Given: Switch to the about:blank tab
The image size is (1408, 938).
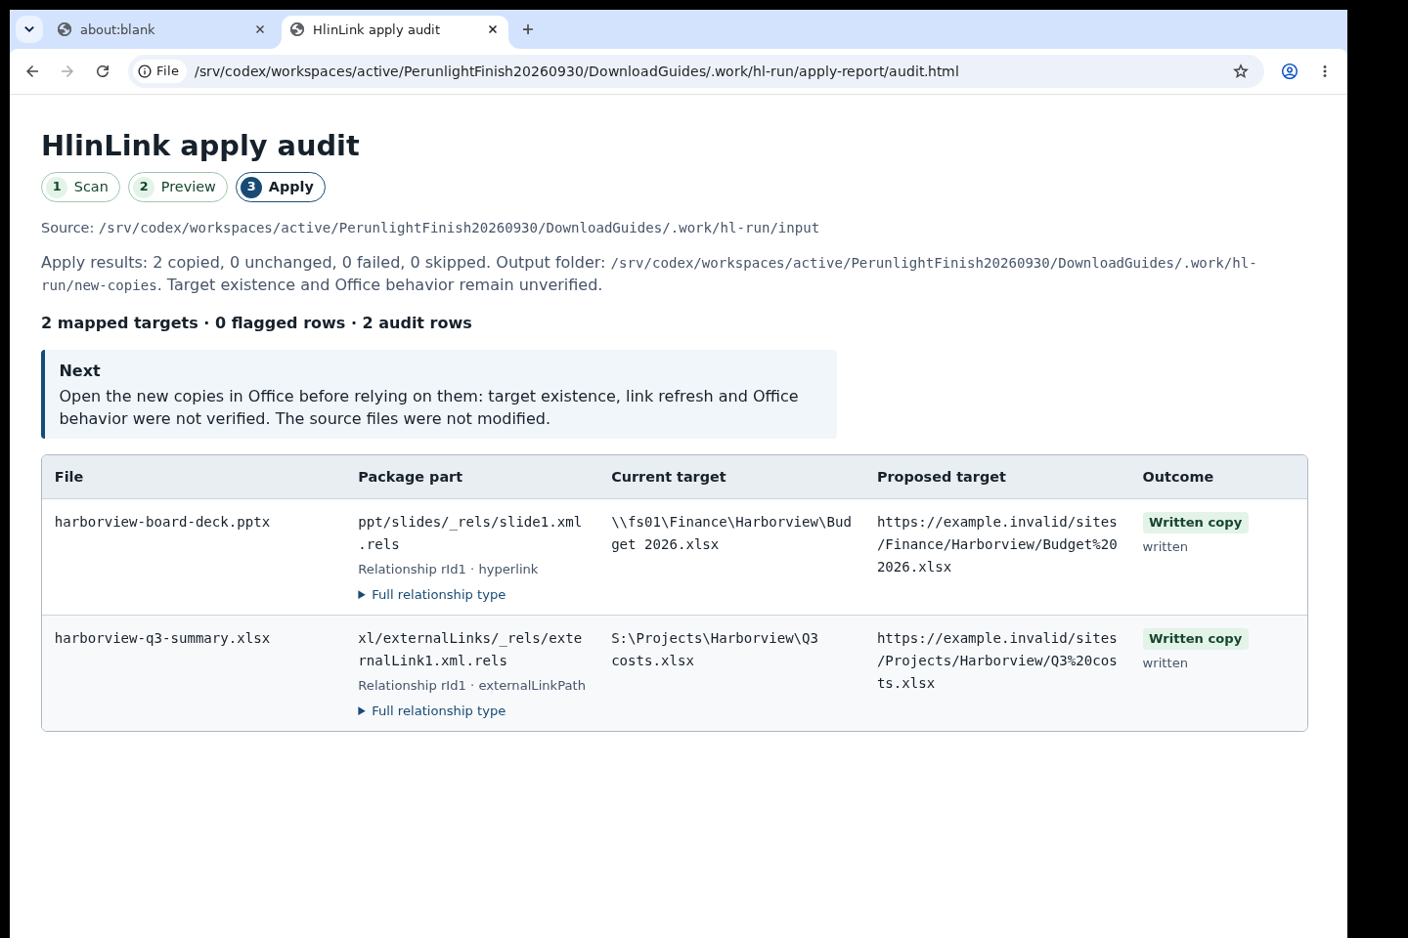Looking at the screenshot, I should click(x=162, y=29).
